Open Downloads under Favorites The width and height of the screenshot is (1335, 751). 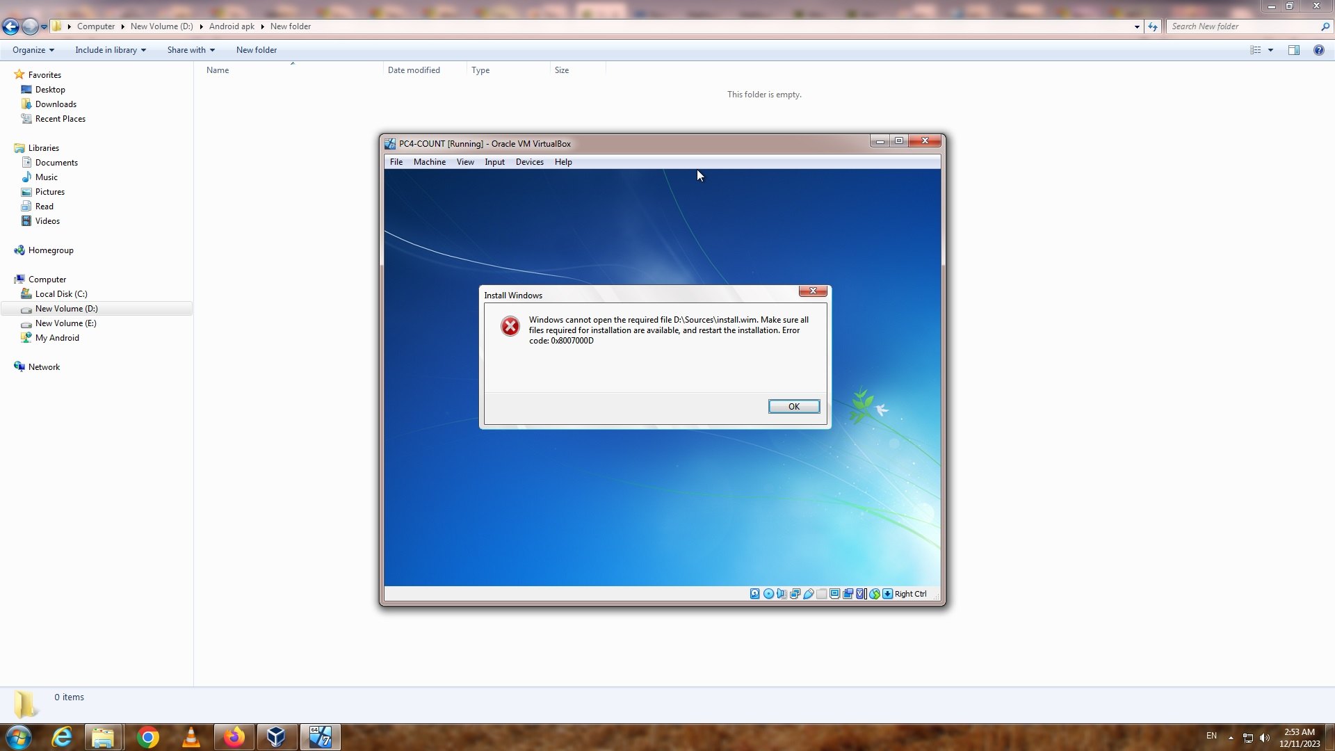pyautogui.click(x=56, y=104)
